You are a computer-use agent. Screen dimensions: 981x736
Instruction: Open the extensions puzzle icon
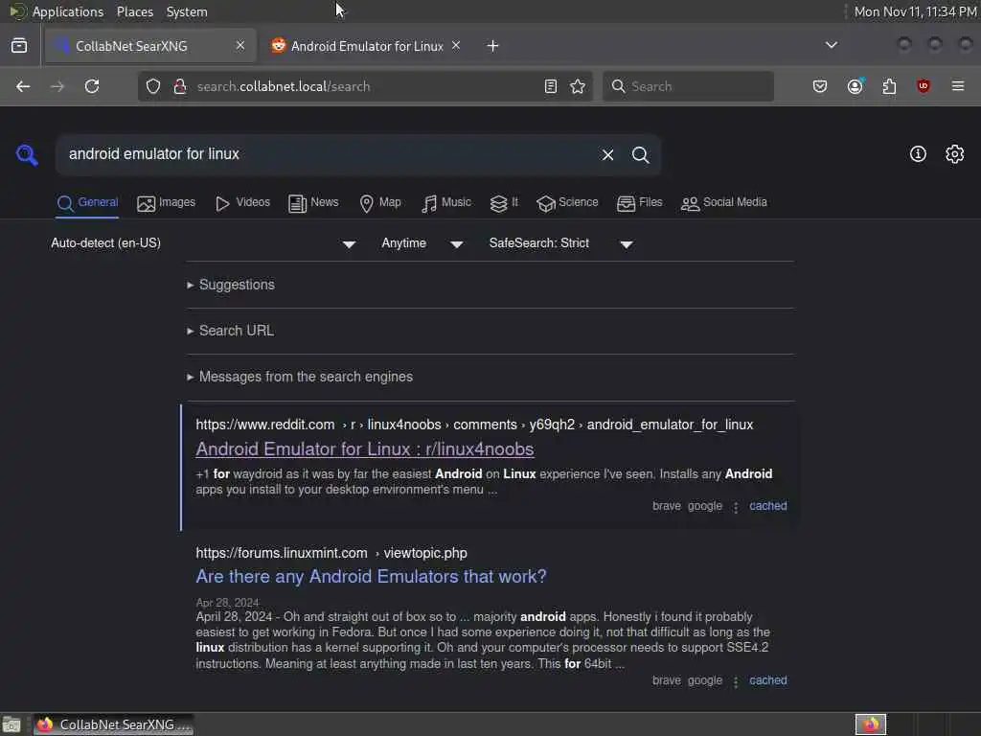coord(889,86)
